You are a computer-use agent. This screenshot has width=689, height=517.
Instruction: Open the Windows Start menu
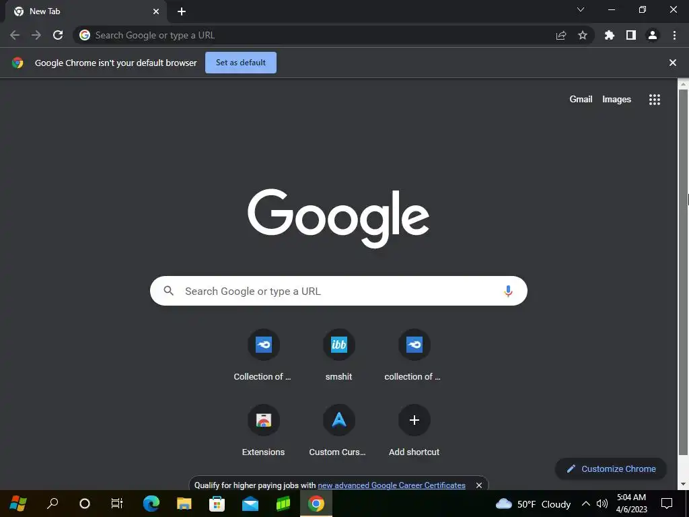pos(17,504)
